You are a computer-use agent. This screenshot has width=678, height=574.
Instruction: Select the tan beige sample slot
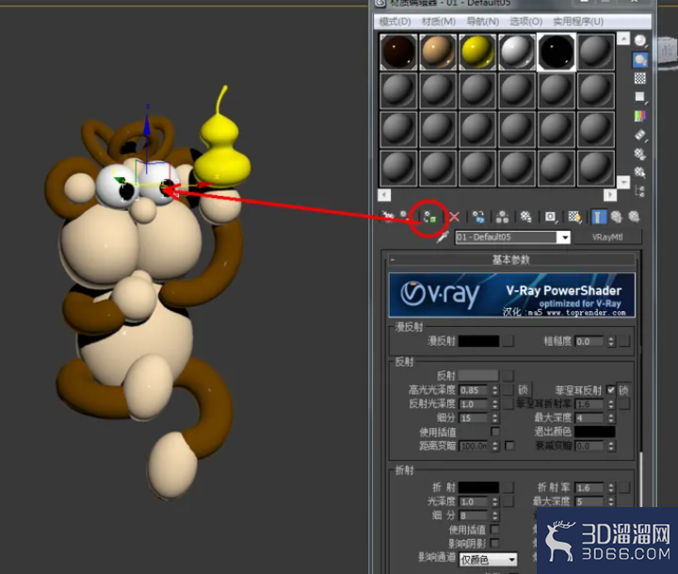point(438,52)
